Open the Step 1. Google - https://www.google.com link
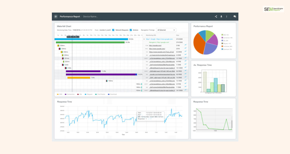The width and height of the screenshot is (290, 154). [x=159, y=39]
